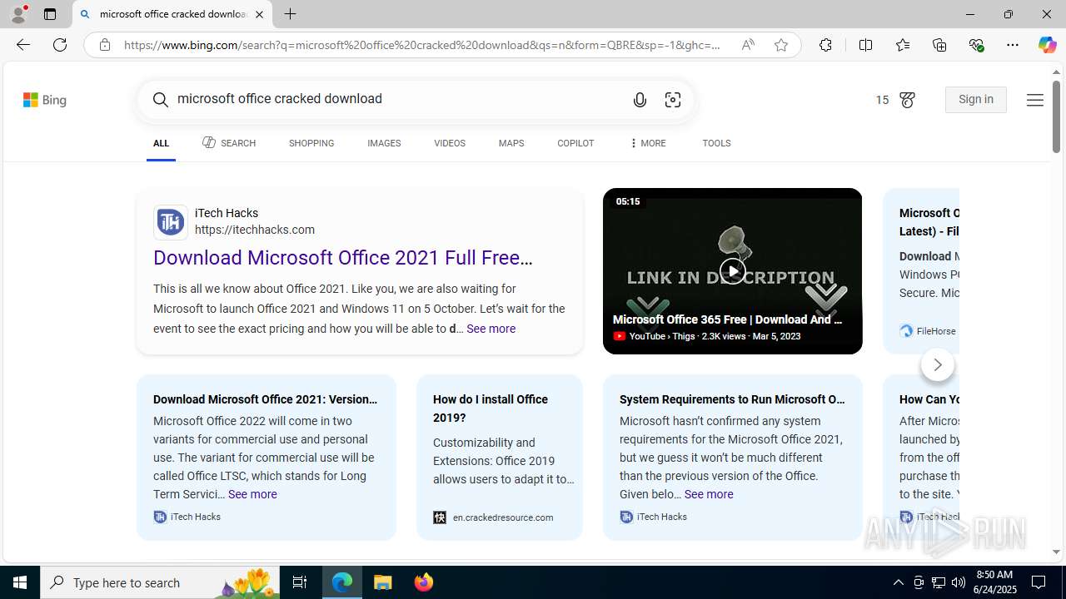
Task: Search using an image icon
Action: coord(673,100)
